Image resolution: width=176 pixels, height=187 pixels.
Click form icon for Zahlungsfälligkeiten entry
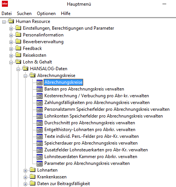(x=39, y=103)
